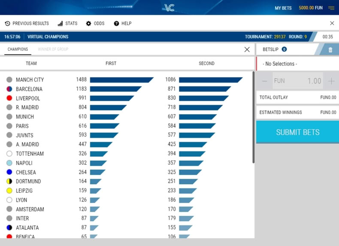
Task: Click the VC logo at top
Action: click(169, 8)
